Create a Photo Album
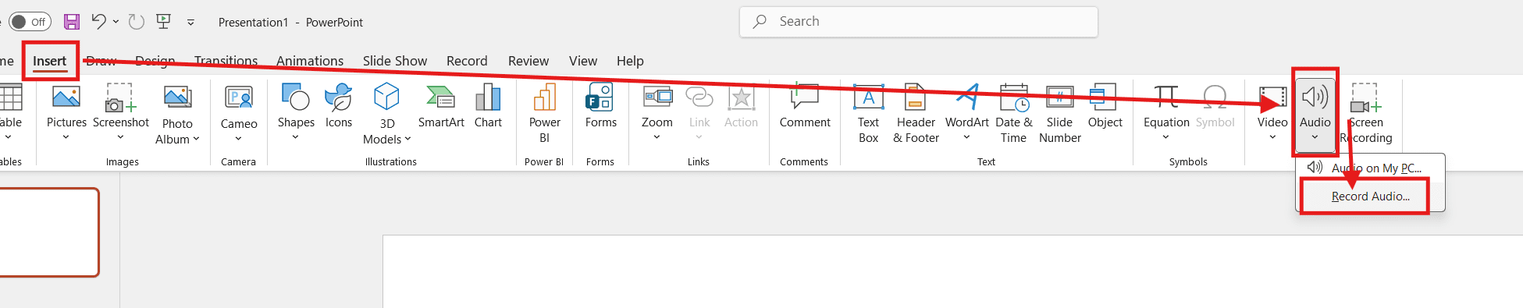The width and height of the screenshot is (1523, 308). click(177, 115)
